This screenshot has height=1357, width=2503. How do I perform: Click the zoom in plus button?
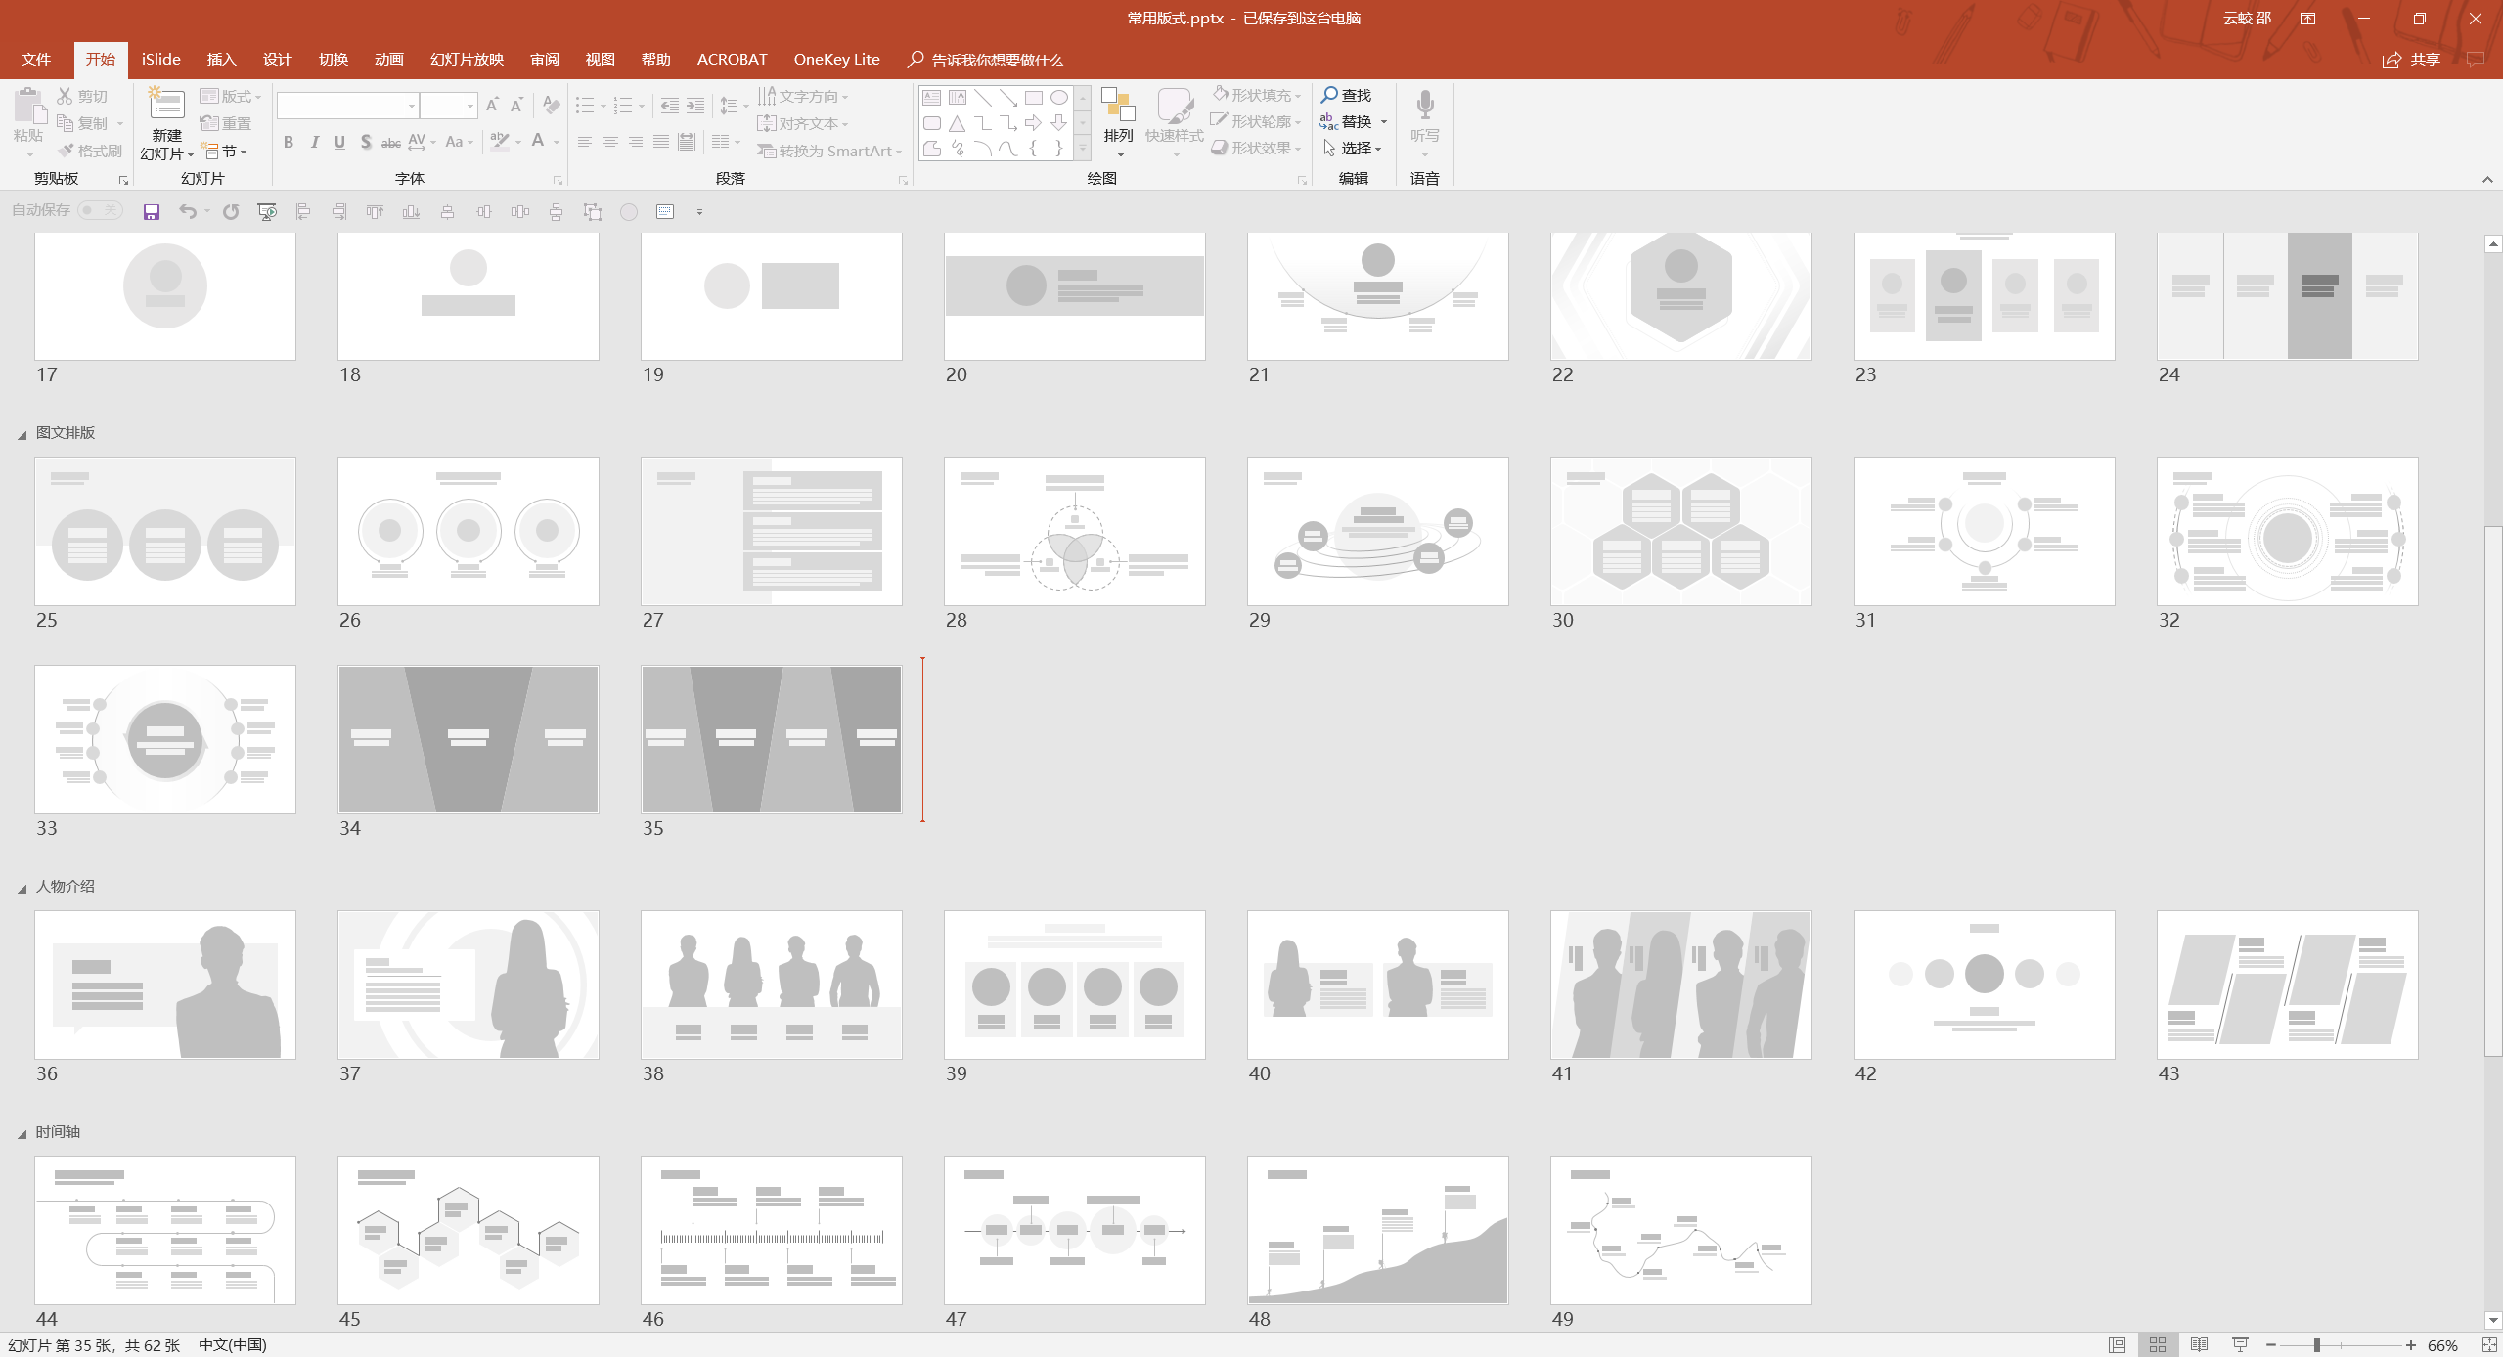coord(2411,1345)
